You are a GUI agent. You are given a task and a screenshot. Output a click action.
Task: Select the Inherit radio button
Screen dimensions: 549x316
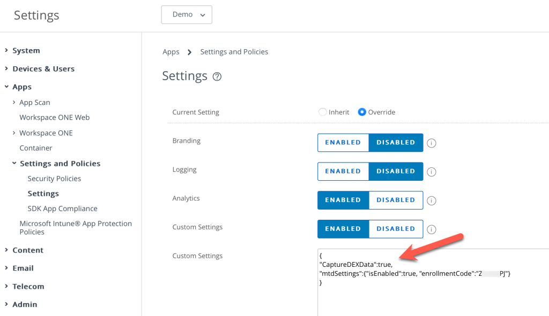pos(323,112)
